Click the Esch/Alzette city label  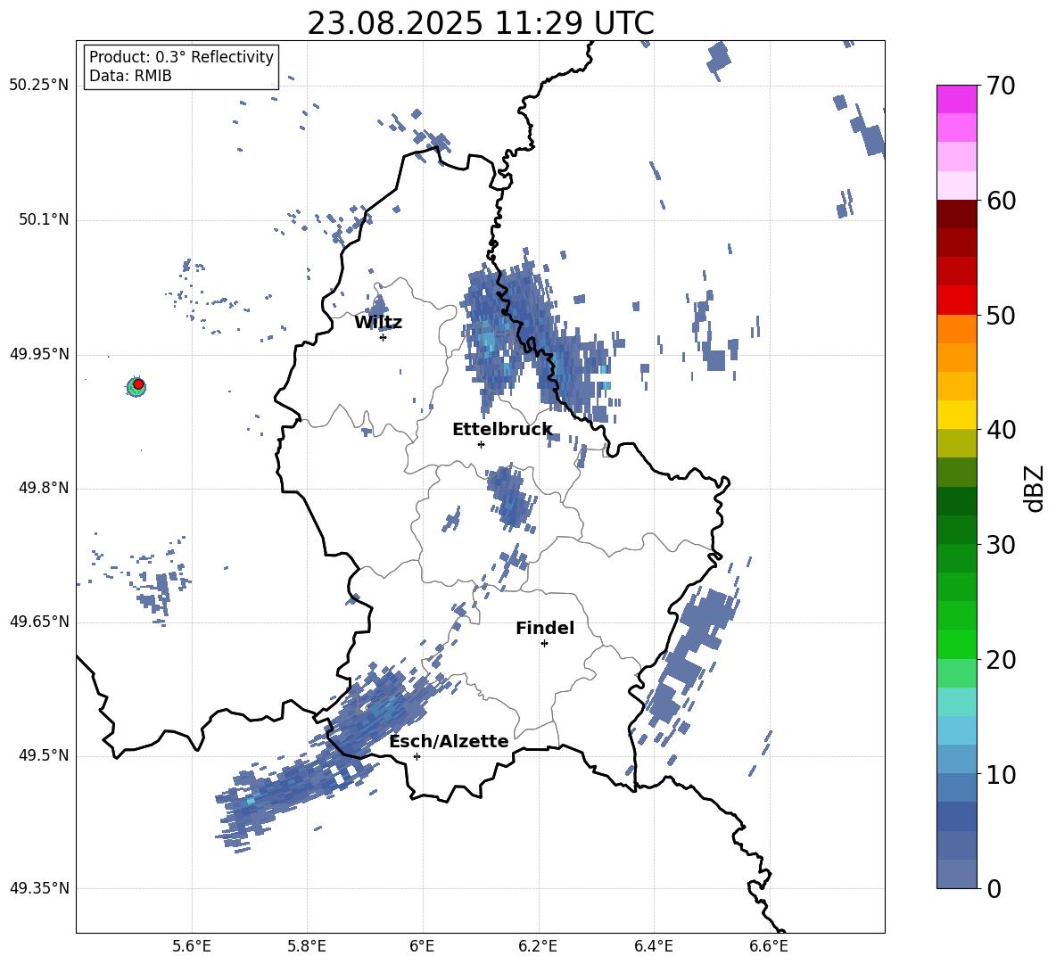pos(449,741)
